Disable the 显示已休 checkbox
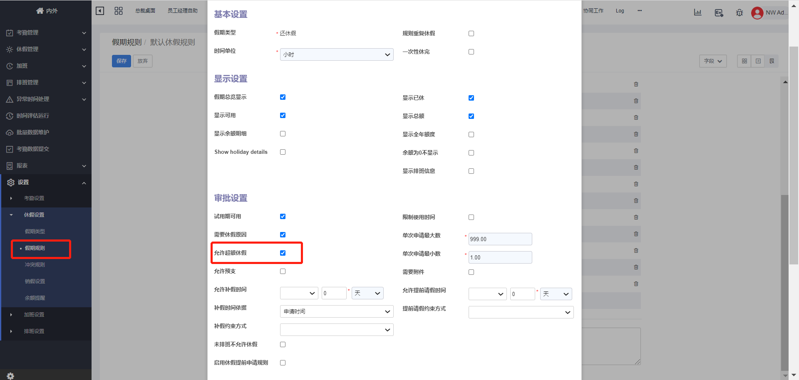This screenshot has height=380, width=799. 471,98
